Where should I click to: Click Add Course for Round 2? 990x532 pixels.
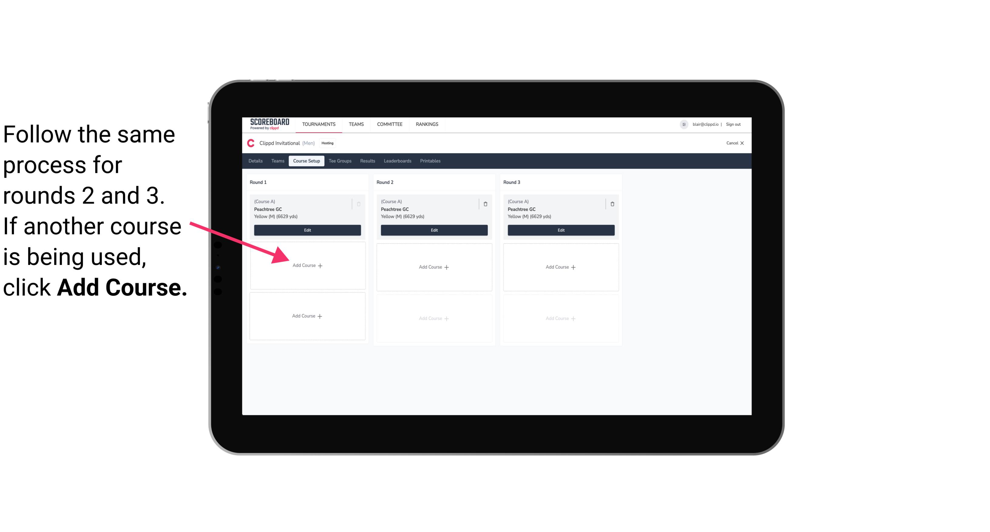[x=433, y=267]
